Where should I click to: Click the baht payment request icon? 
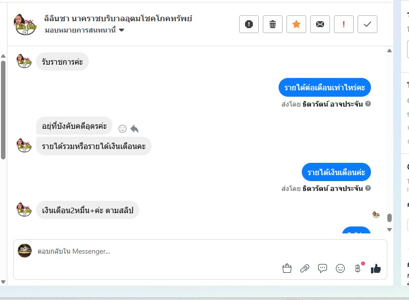point(358,268)
